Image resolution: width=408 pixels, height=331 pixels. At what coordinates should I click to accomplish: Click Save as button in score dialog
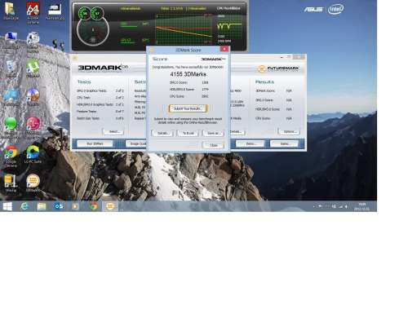(214, 133)
